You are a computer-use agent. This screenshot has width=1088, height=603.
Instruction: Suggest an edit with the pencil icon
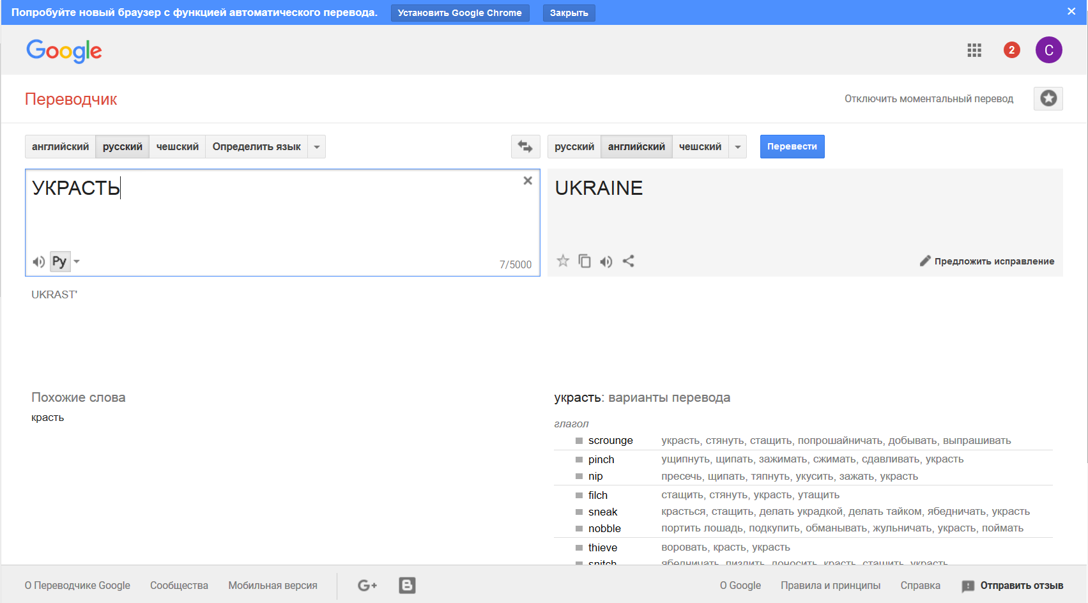click(924, 261)
